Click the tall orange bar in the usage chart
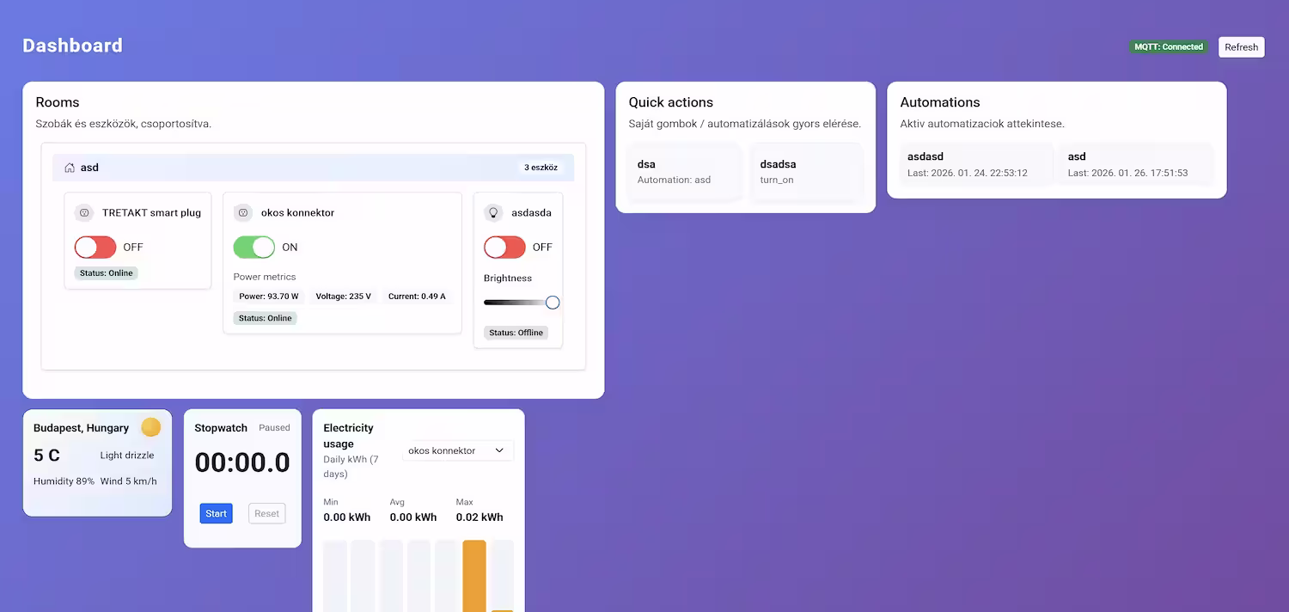This screenshot has height=612, width=1289. 473,576
